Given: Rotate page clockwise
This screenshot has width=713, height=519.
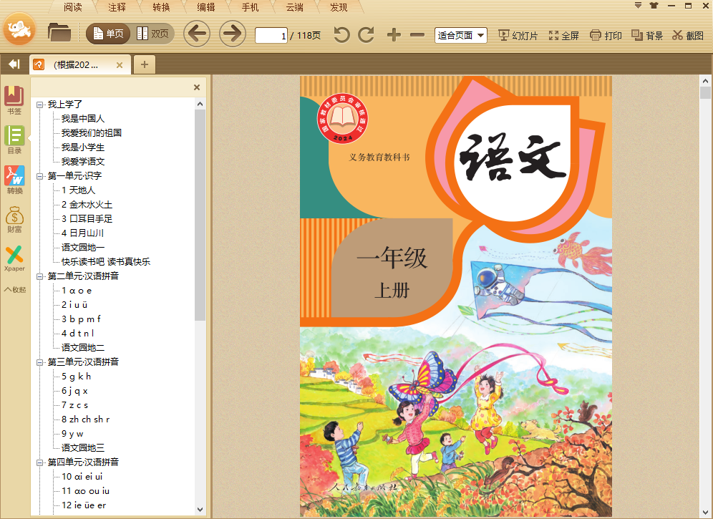Looking at the screenshot, I should pyautogui.click(x=366, y=35).
